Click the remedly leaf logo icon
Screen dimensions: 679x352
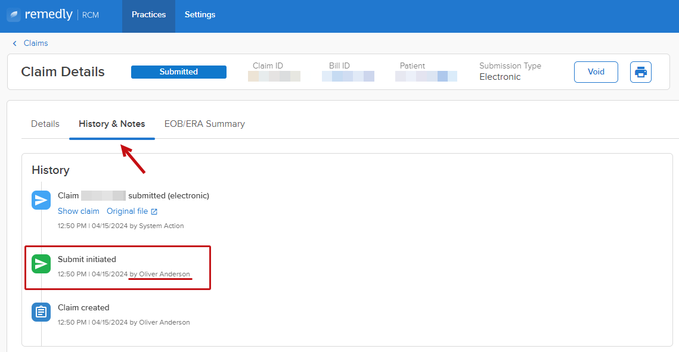tap(14, 15)
